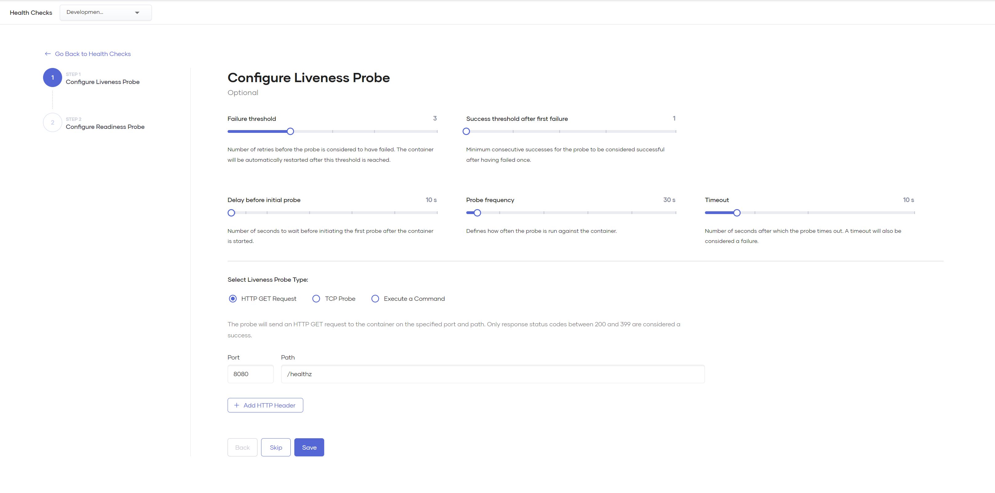Click the Save button

[x=309, y=447]
